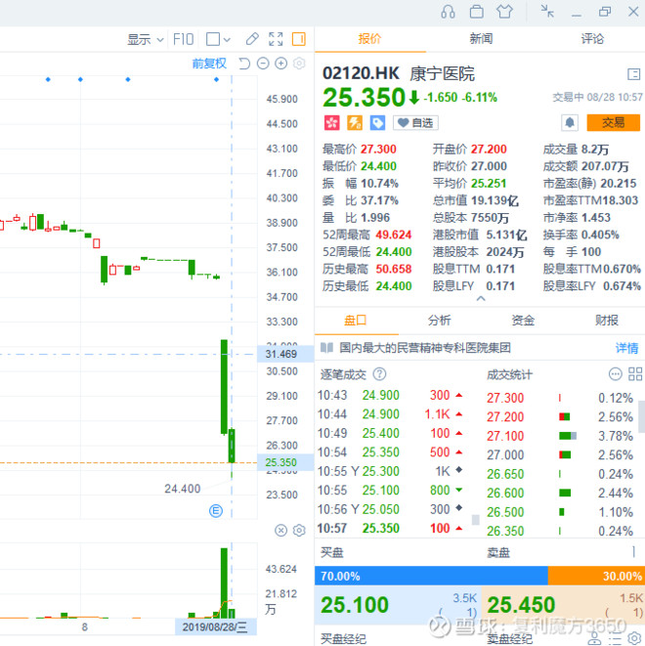
Task: Select 前复权 adjustment option
Action: pyautogui.click(x=209, y=64)
